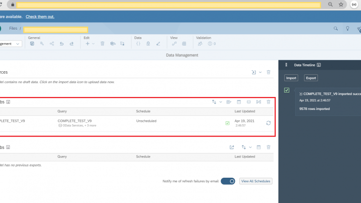The image size is (361, 203).
Task: Click the redo arrow in General toolbar
Action: click(72, 44)
